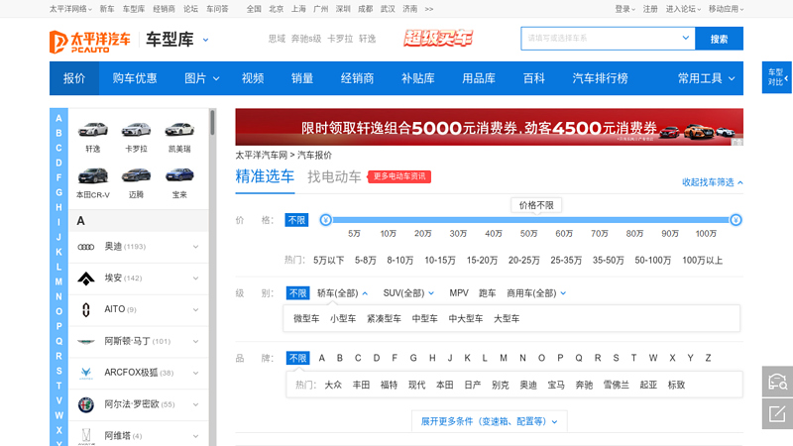
Task: Click the Aion brand logo
Action: coord(86,279)
